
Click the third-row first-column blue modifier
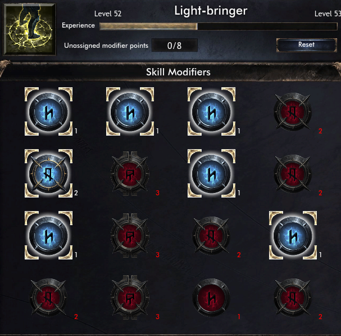point(48,235)
